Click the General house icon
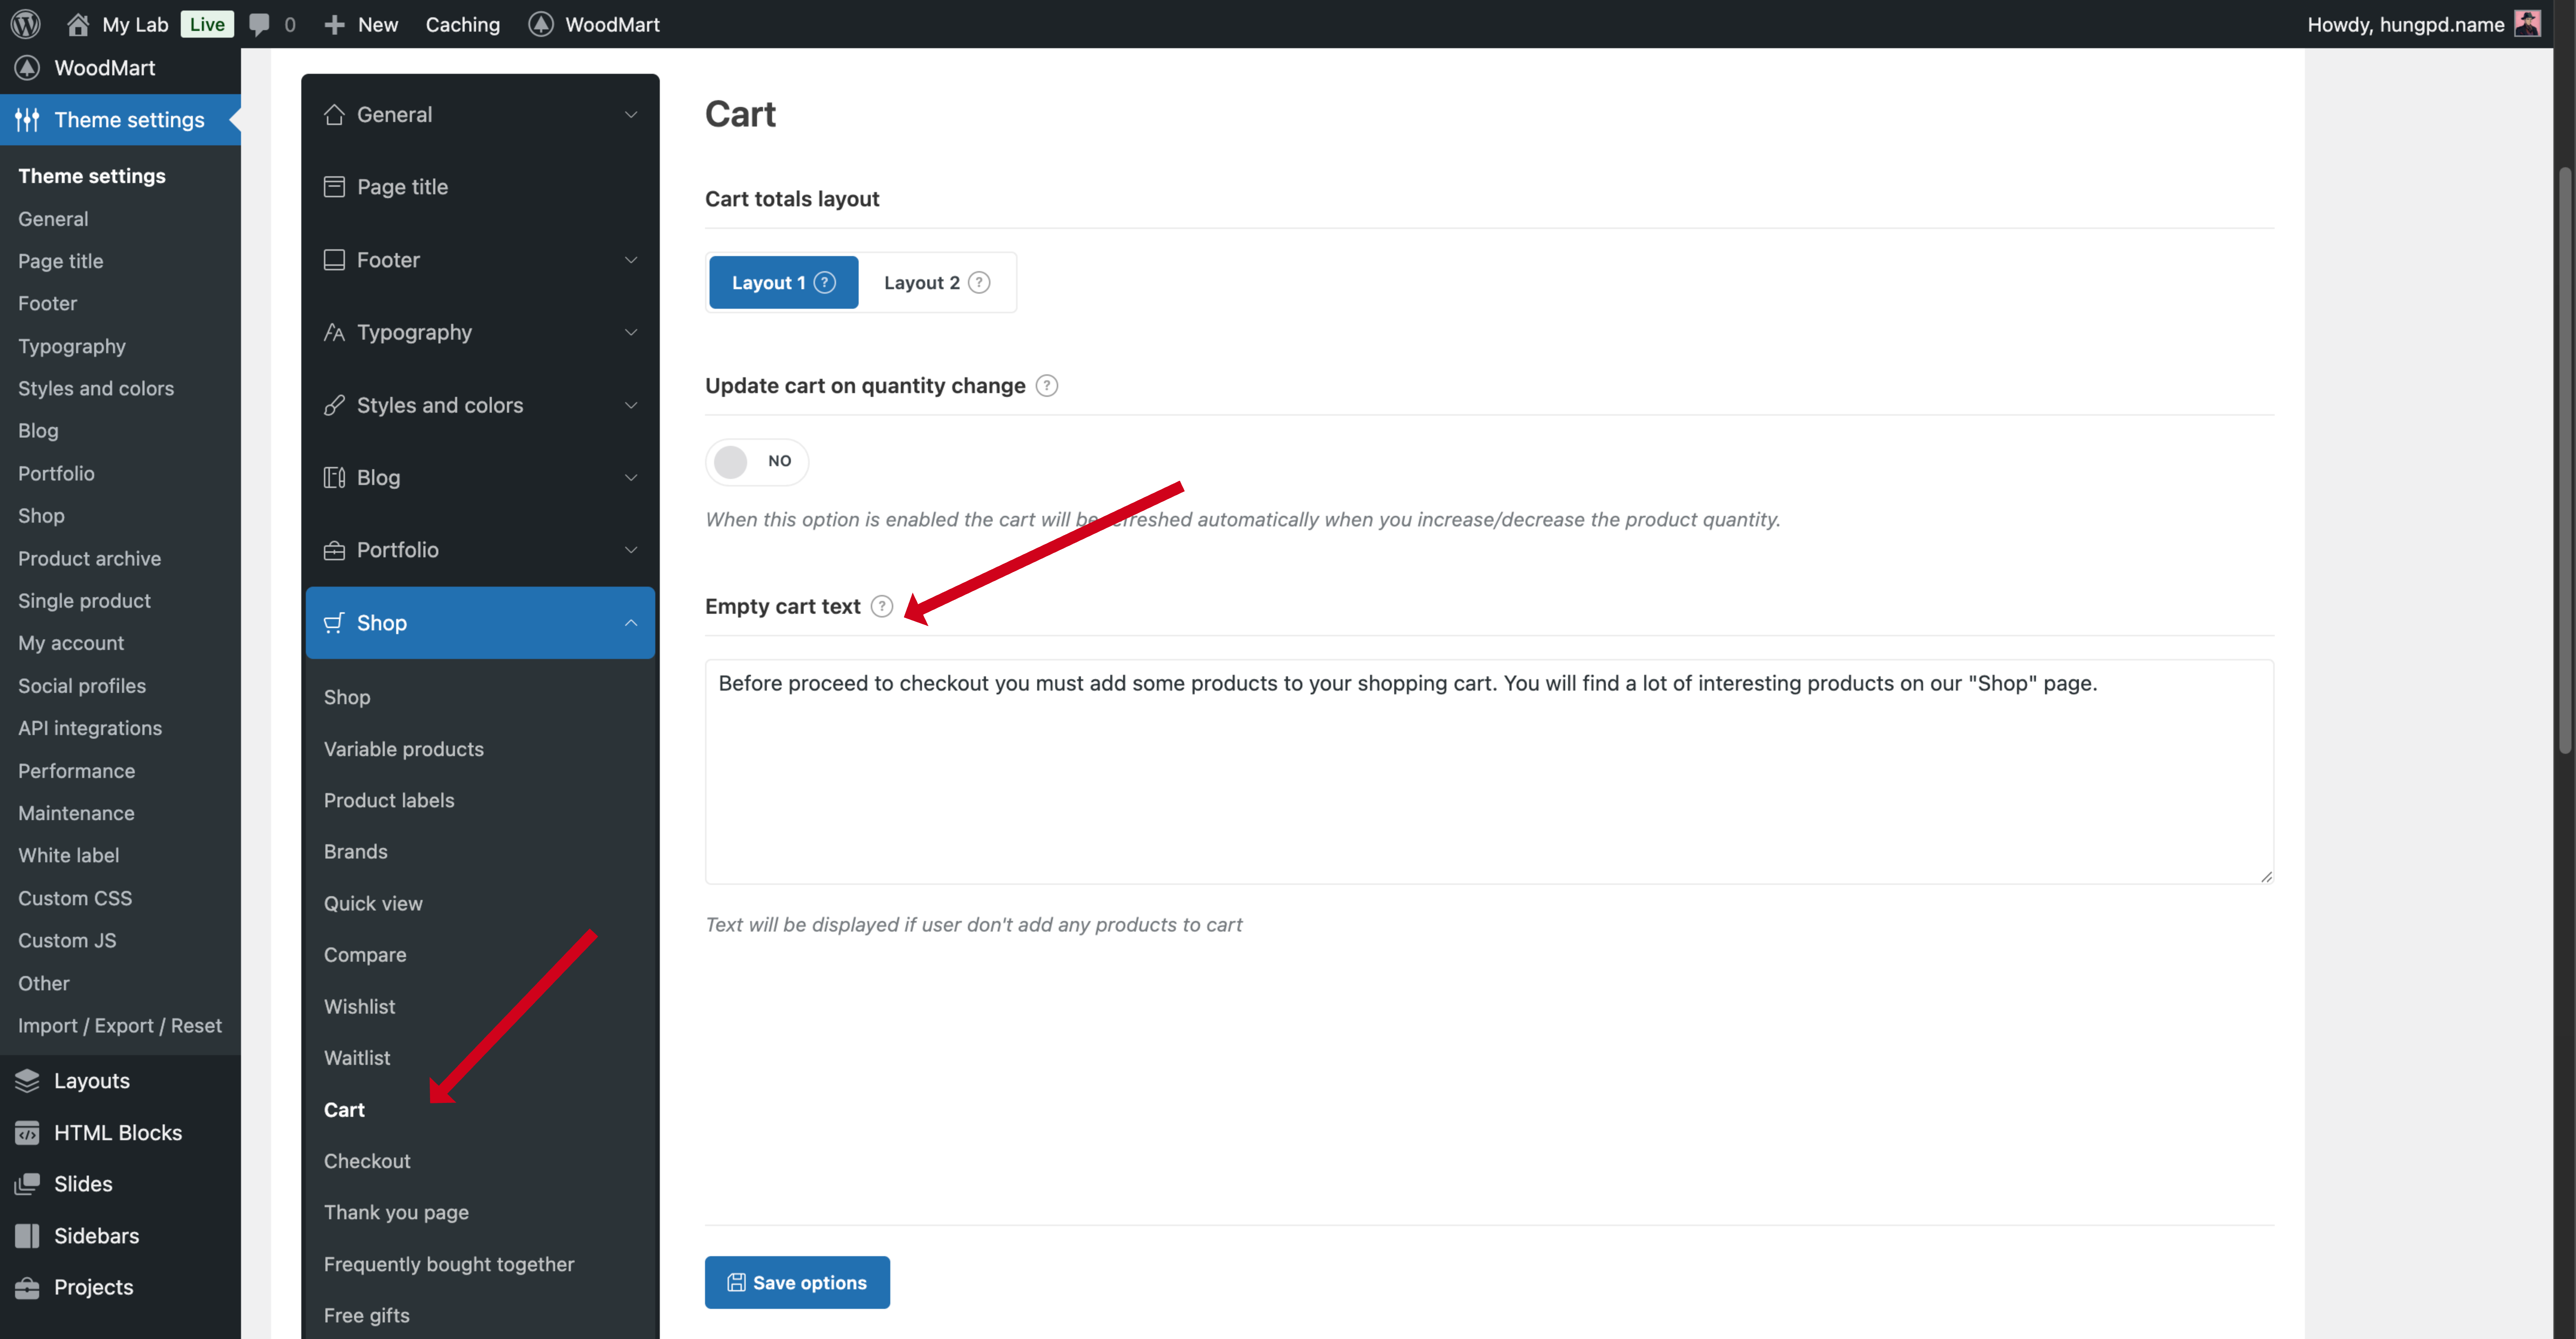This screenshot has width=2576, height=1339. (334, 115)
